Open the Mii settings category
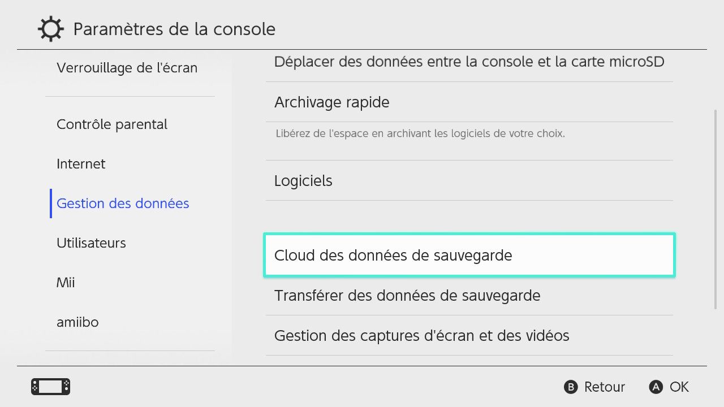The width and height of the screenshot is (724, 407). click(x=66, y=283)
